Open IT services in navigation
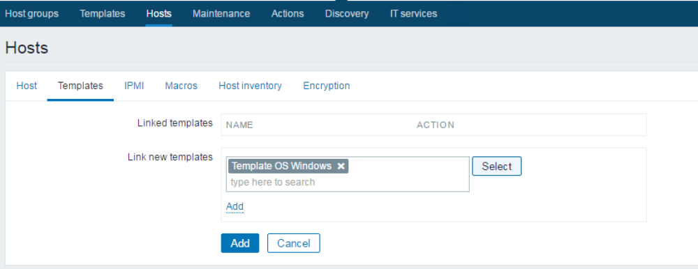Screen dimensions: 698x269 click(413, 14)
